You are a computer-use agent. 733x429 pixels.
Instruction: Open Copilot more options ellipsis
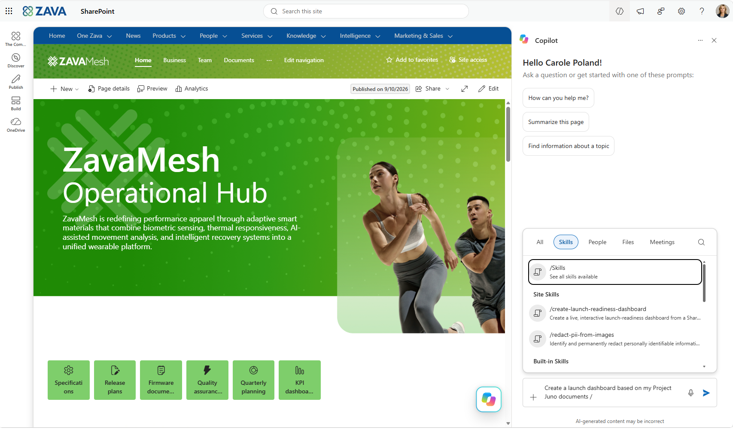pos(700,40)
